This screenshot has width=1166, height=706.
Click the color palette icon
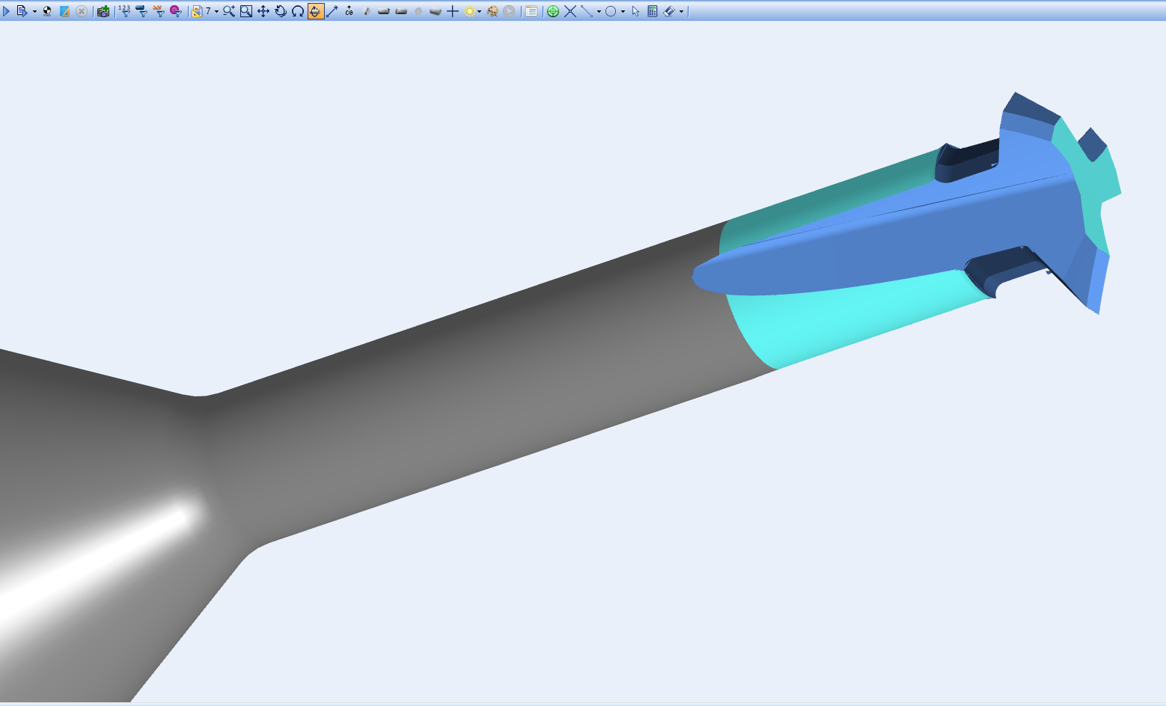[492, 11]
